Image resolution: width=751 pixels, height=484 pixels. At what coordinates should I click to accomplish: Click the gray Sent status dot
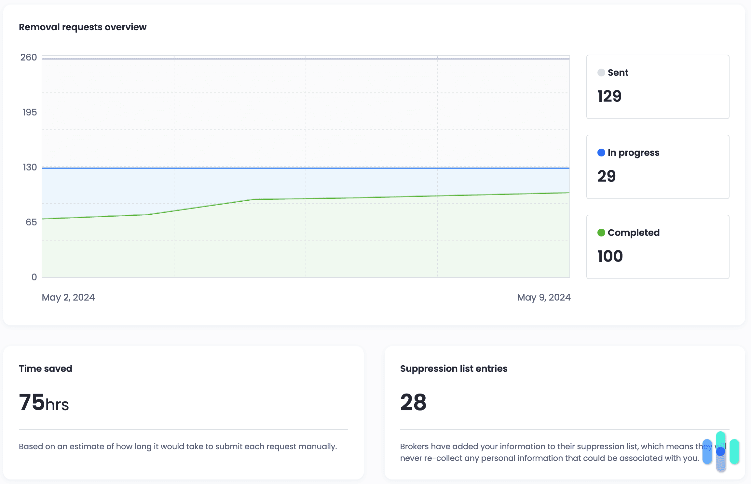point(601,73)
